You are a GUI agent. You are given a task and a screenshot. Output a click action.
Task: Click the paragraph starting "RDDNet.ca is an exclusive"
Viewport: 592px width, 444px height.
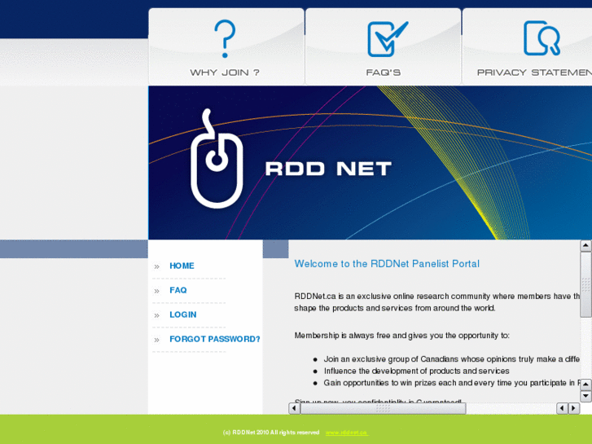click(436, 302)
